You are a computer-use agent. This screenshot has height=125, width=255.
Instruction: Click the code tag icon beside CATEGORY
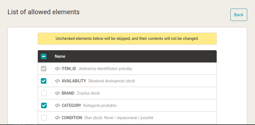point(57,105)
